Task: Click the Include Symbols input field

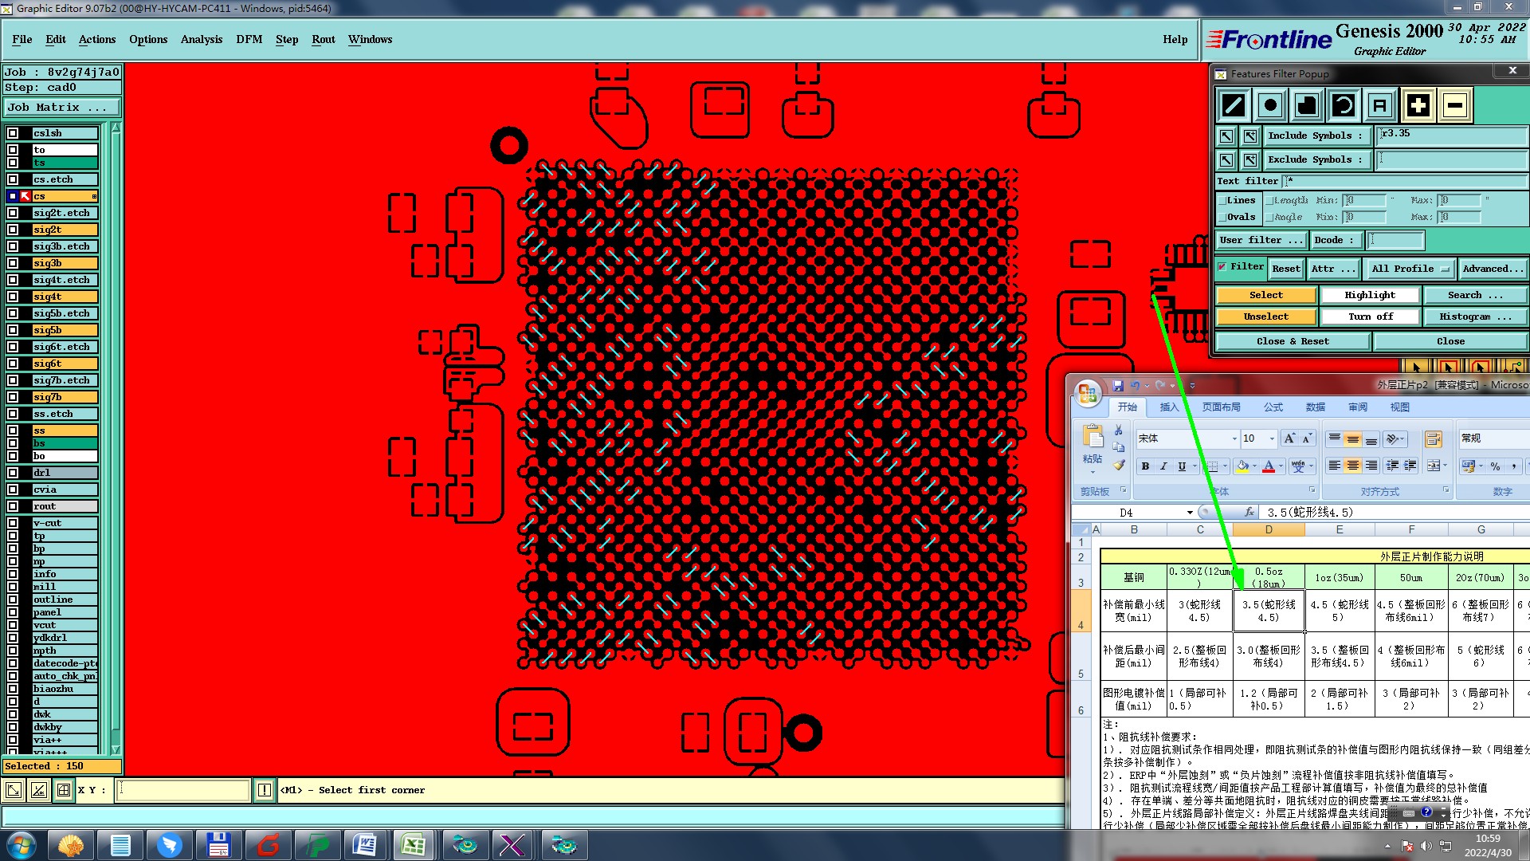Action: (x=1452, y=136)
